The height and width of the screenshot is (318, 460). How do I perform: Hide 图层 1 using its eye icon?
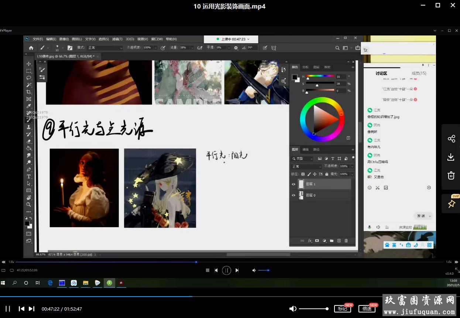(294, 184)
